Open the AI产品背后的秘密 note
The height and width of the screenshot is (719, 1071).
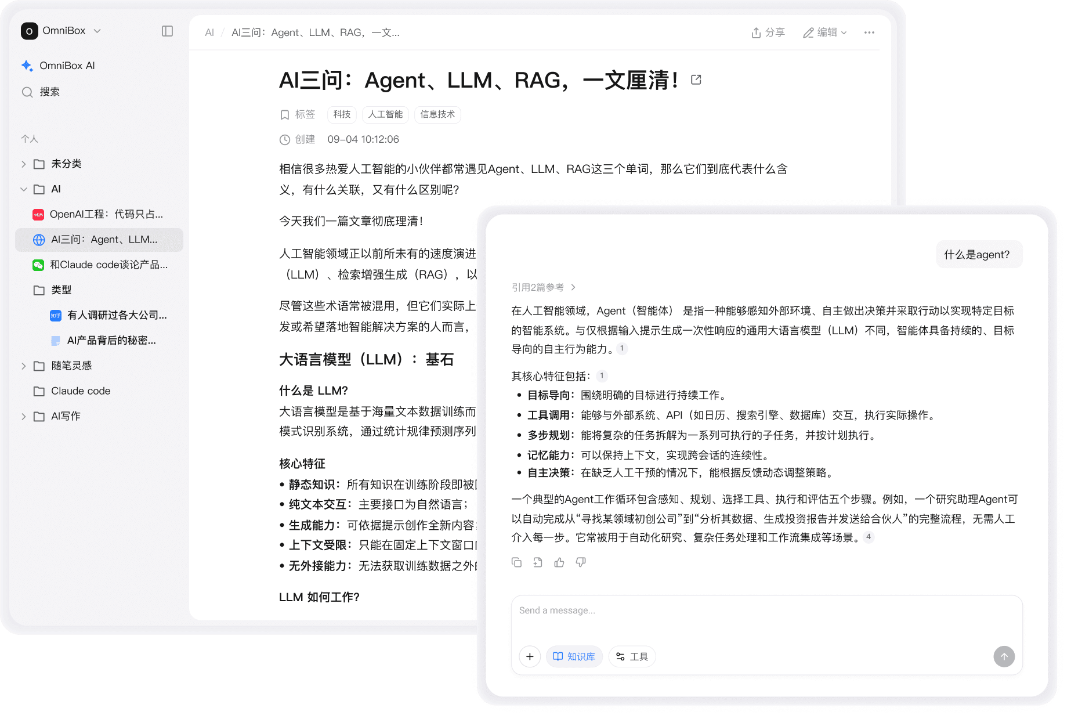click(99, 341)
